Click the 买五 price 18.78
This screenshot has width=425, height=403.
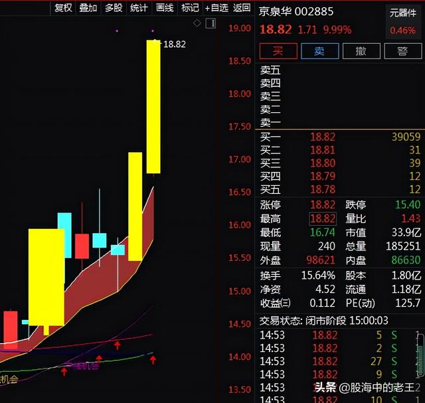tap(323, 189)
